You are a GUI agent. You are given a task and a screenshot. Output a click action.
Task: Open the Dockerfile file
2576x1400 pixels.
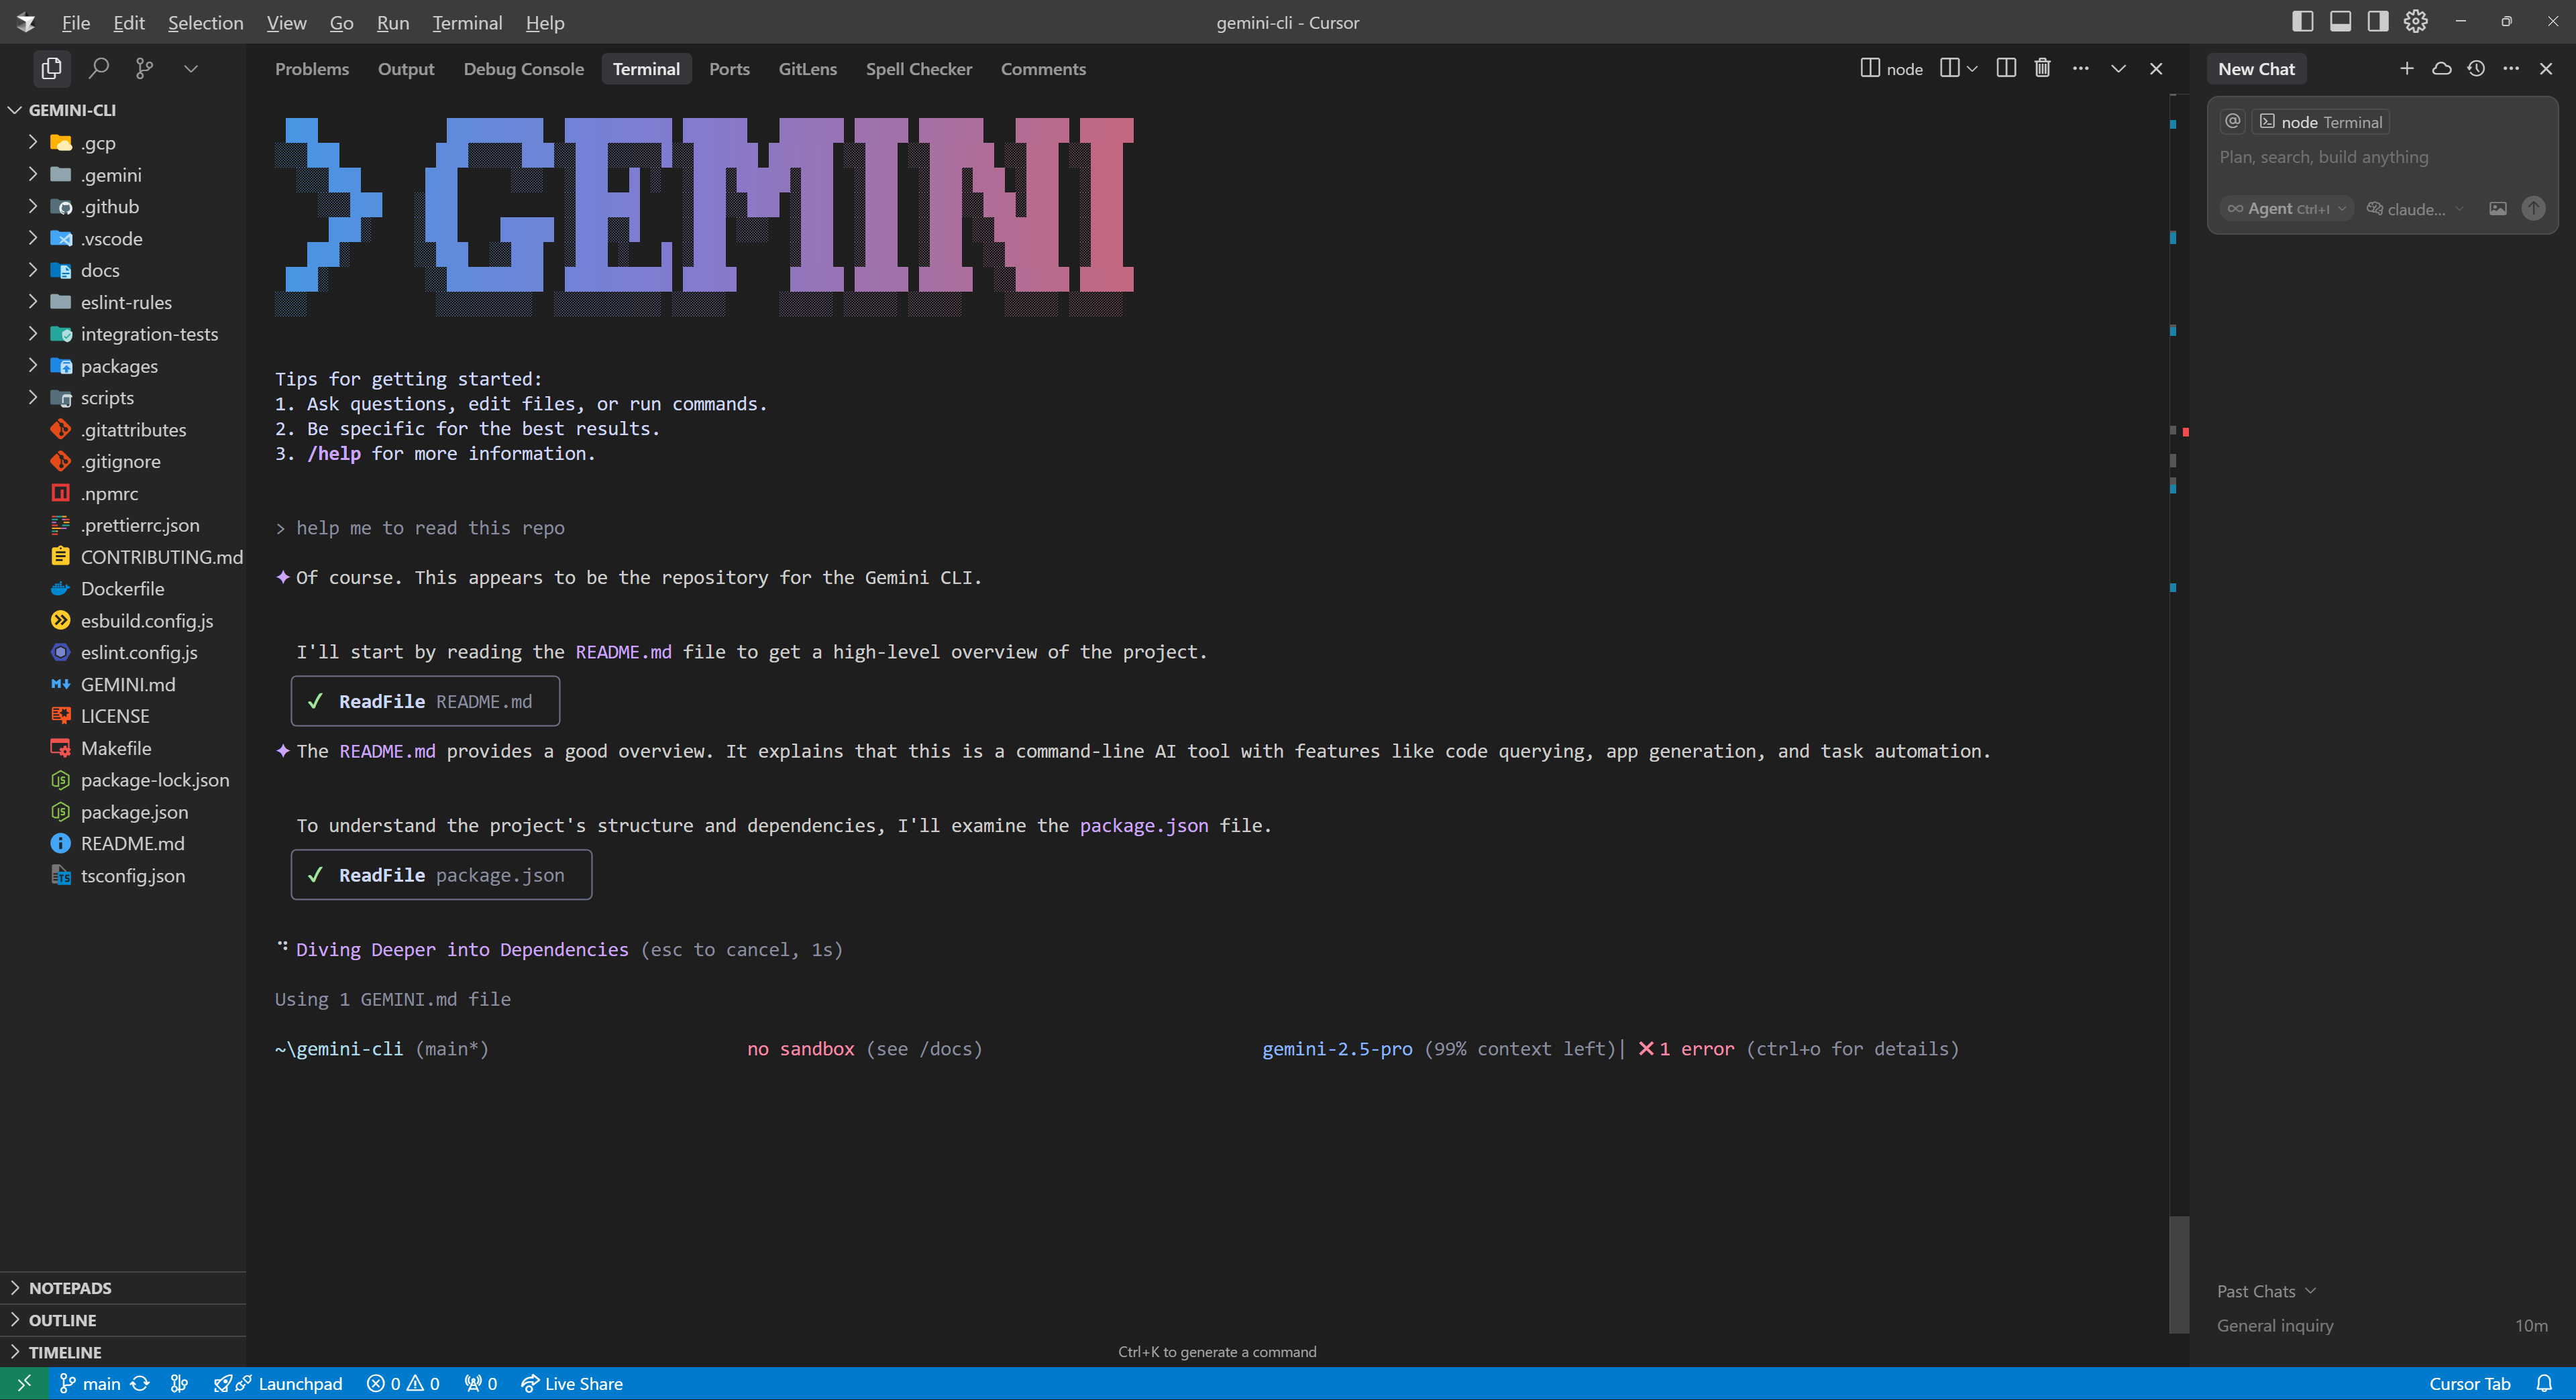pyautogui.click(x=123, y=589)
